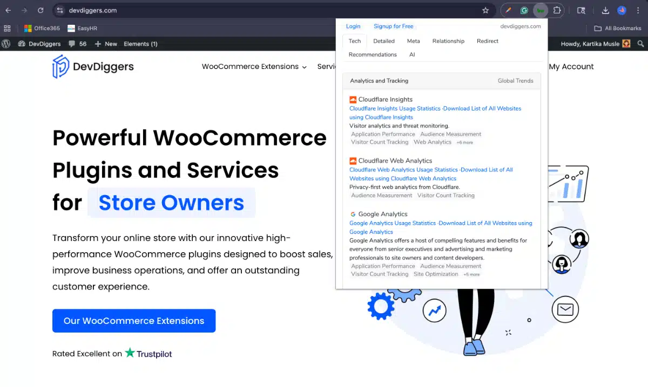Image resolution: width=648 pixels, height=387 pixels.
Task: Reload the page with the refresh icon
Action: point(40,10)
